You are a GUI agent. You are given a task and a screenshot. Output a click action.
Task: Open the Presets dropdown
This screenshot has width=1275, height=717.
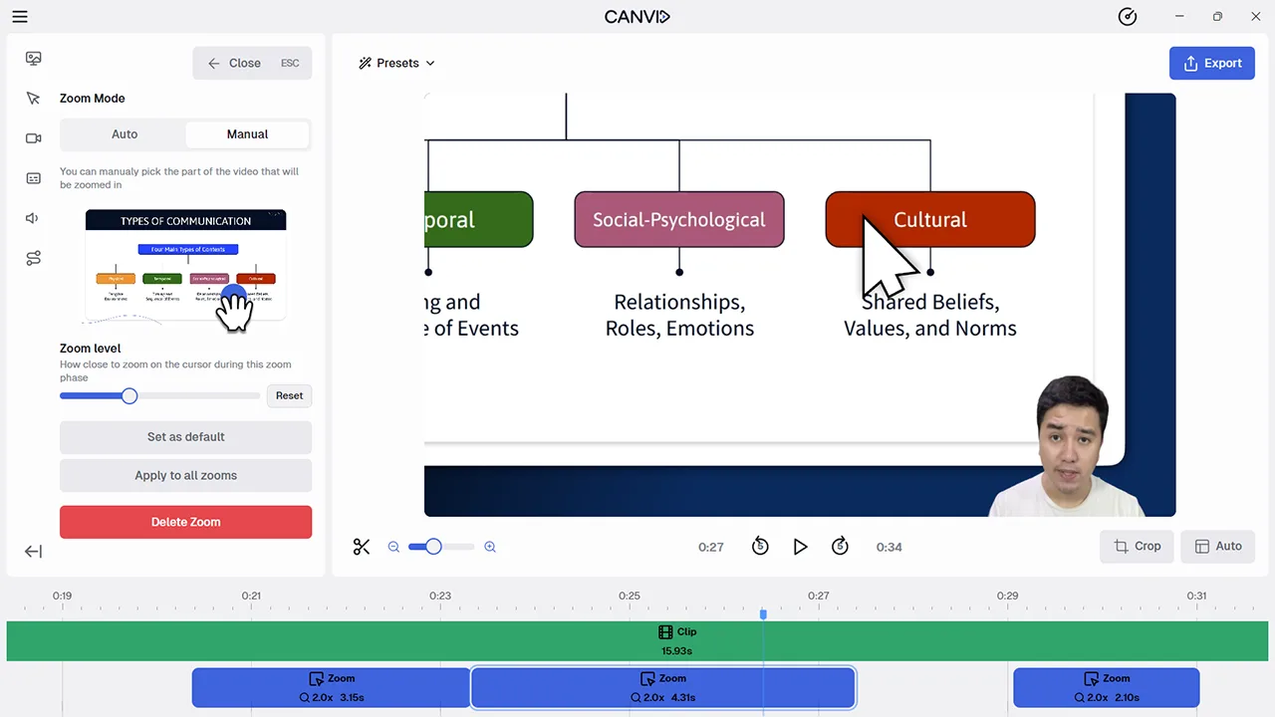pyautogui.click(x=396, y=63)
